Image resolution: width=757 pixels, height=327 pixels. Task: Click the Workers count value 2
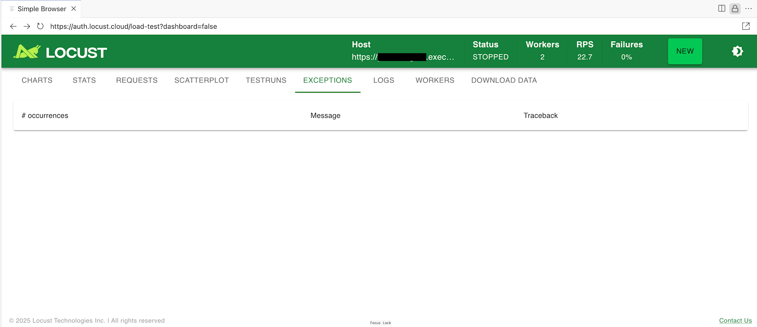pyautogui.click(x=542, y=57)
